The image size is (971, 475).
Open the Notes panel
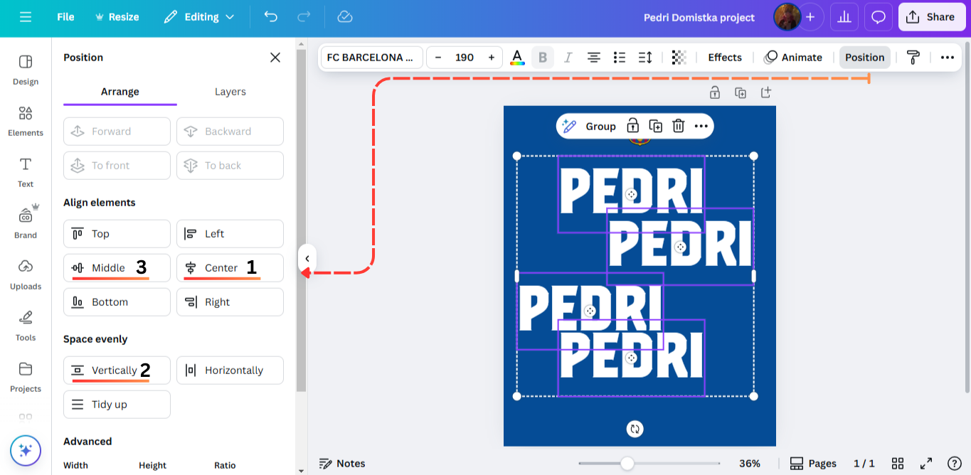[342, 464]
